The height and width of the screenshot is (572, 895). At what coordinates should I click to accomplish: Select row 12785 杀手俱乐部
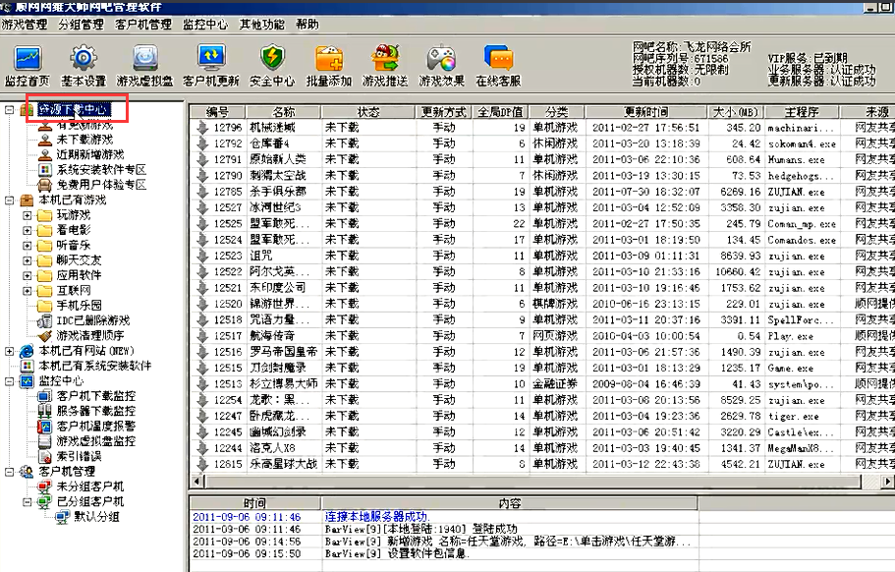[541, 192]
